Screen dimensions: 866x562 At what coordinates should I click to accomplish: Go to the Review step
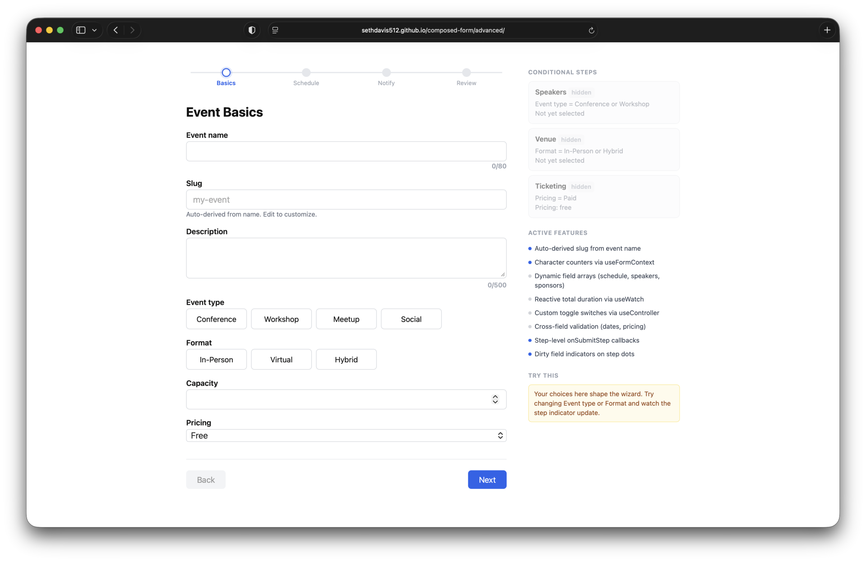pyautogui.click(x=466, y=73)
